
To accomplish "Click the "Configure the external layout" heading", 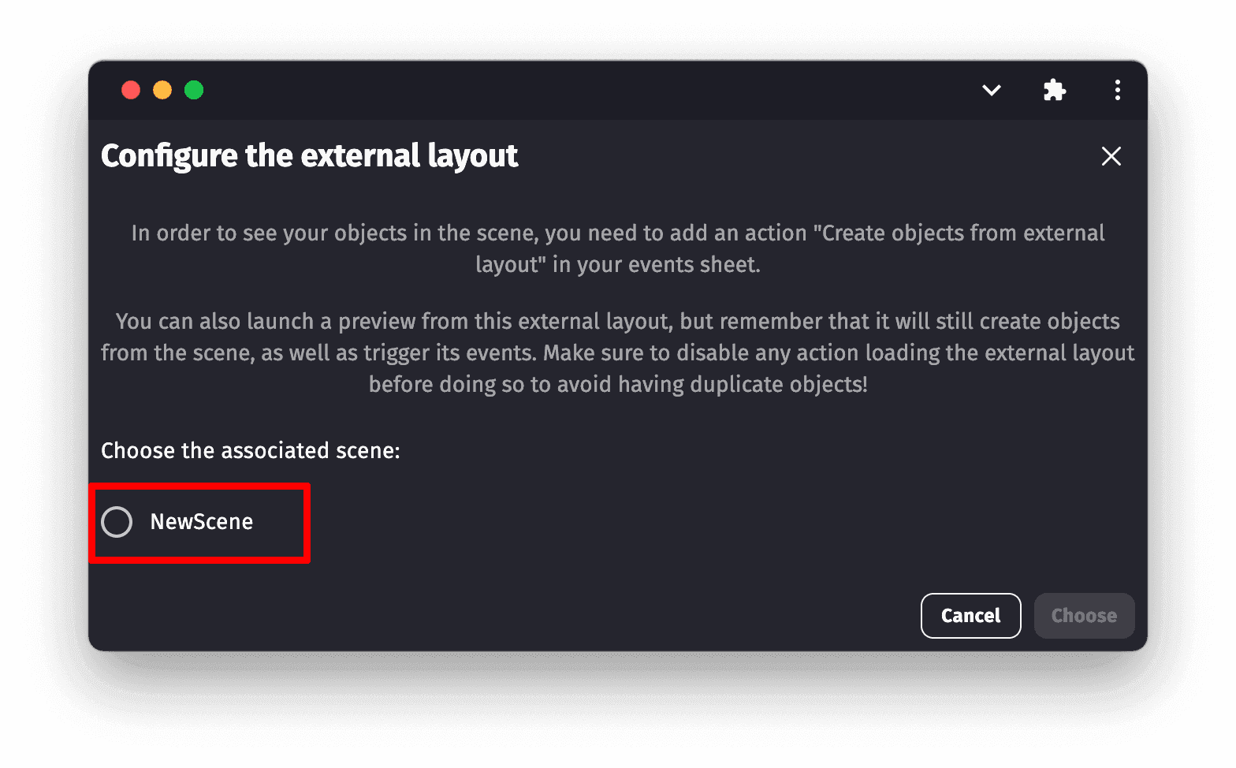I will point(309,156).
